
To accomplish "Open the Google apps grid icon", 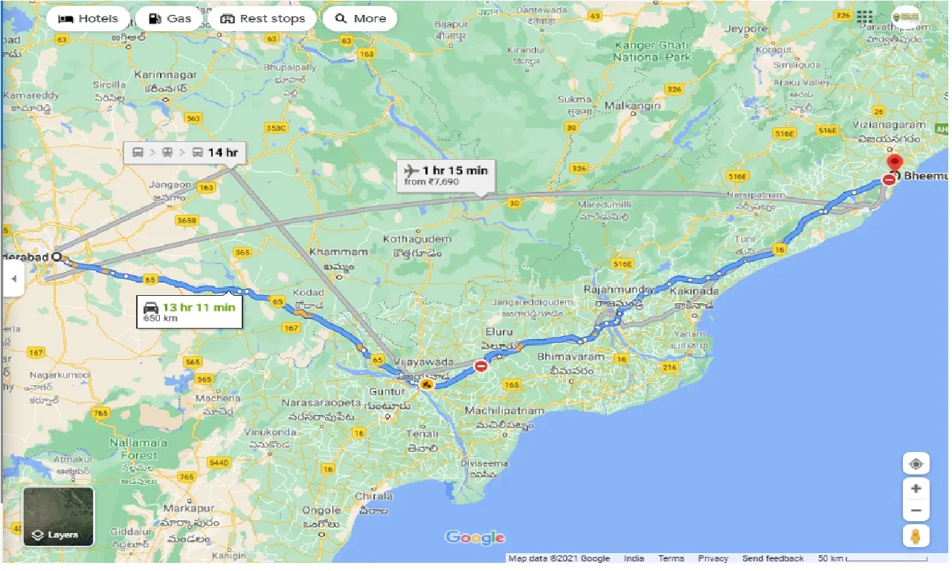I will (x=864, y=16).
